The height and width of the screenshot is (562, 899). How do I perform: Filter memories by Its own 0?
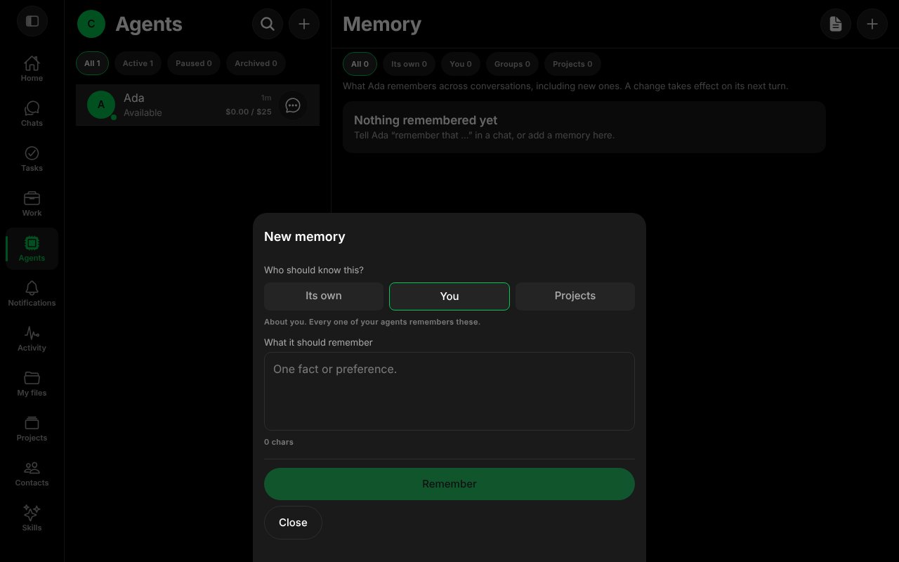pyautogui.click(x=409, y=64)
